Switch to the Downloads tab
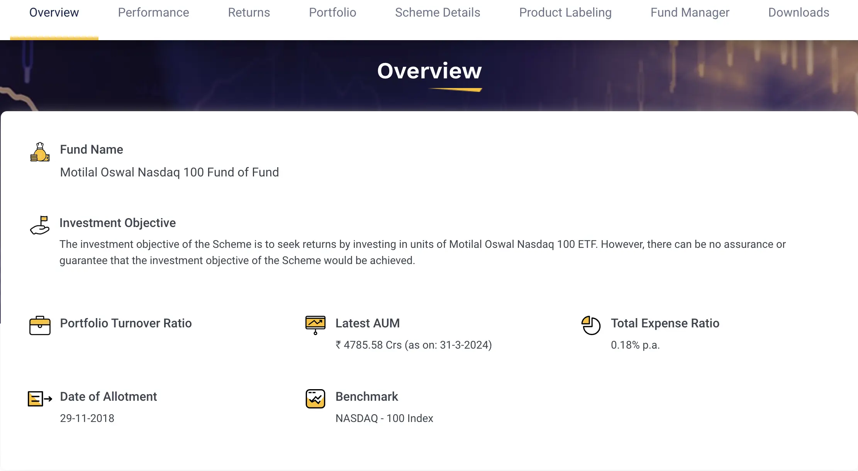 pyautogui.click(x=799, y=12)
